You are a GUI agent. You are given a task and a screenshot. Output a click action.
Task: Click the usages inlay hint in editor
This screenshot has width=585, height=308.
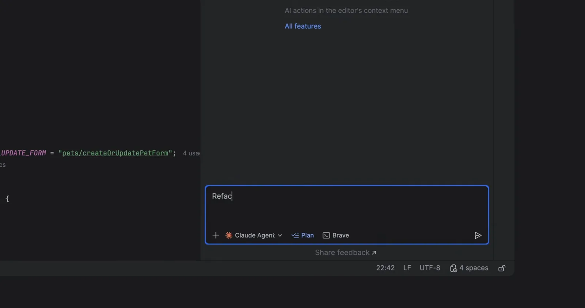coord(191,153)
